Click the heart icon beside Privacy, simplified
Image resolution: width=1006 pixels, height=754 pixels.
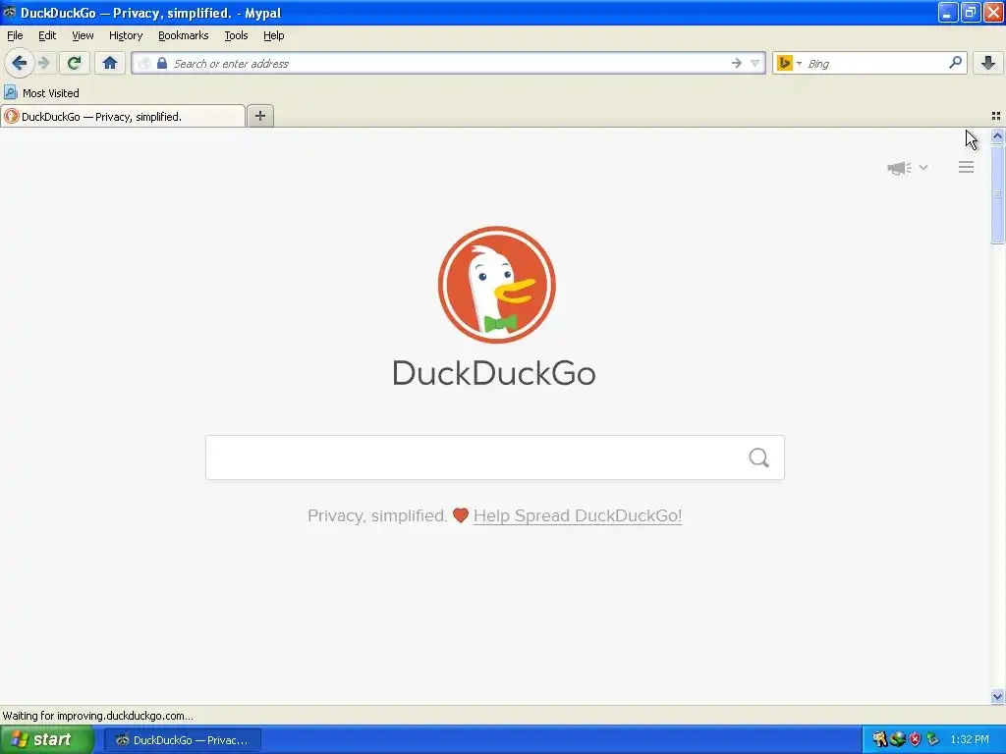click(x=461, y=515)
